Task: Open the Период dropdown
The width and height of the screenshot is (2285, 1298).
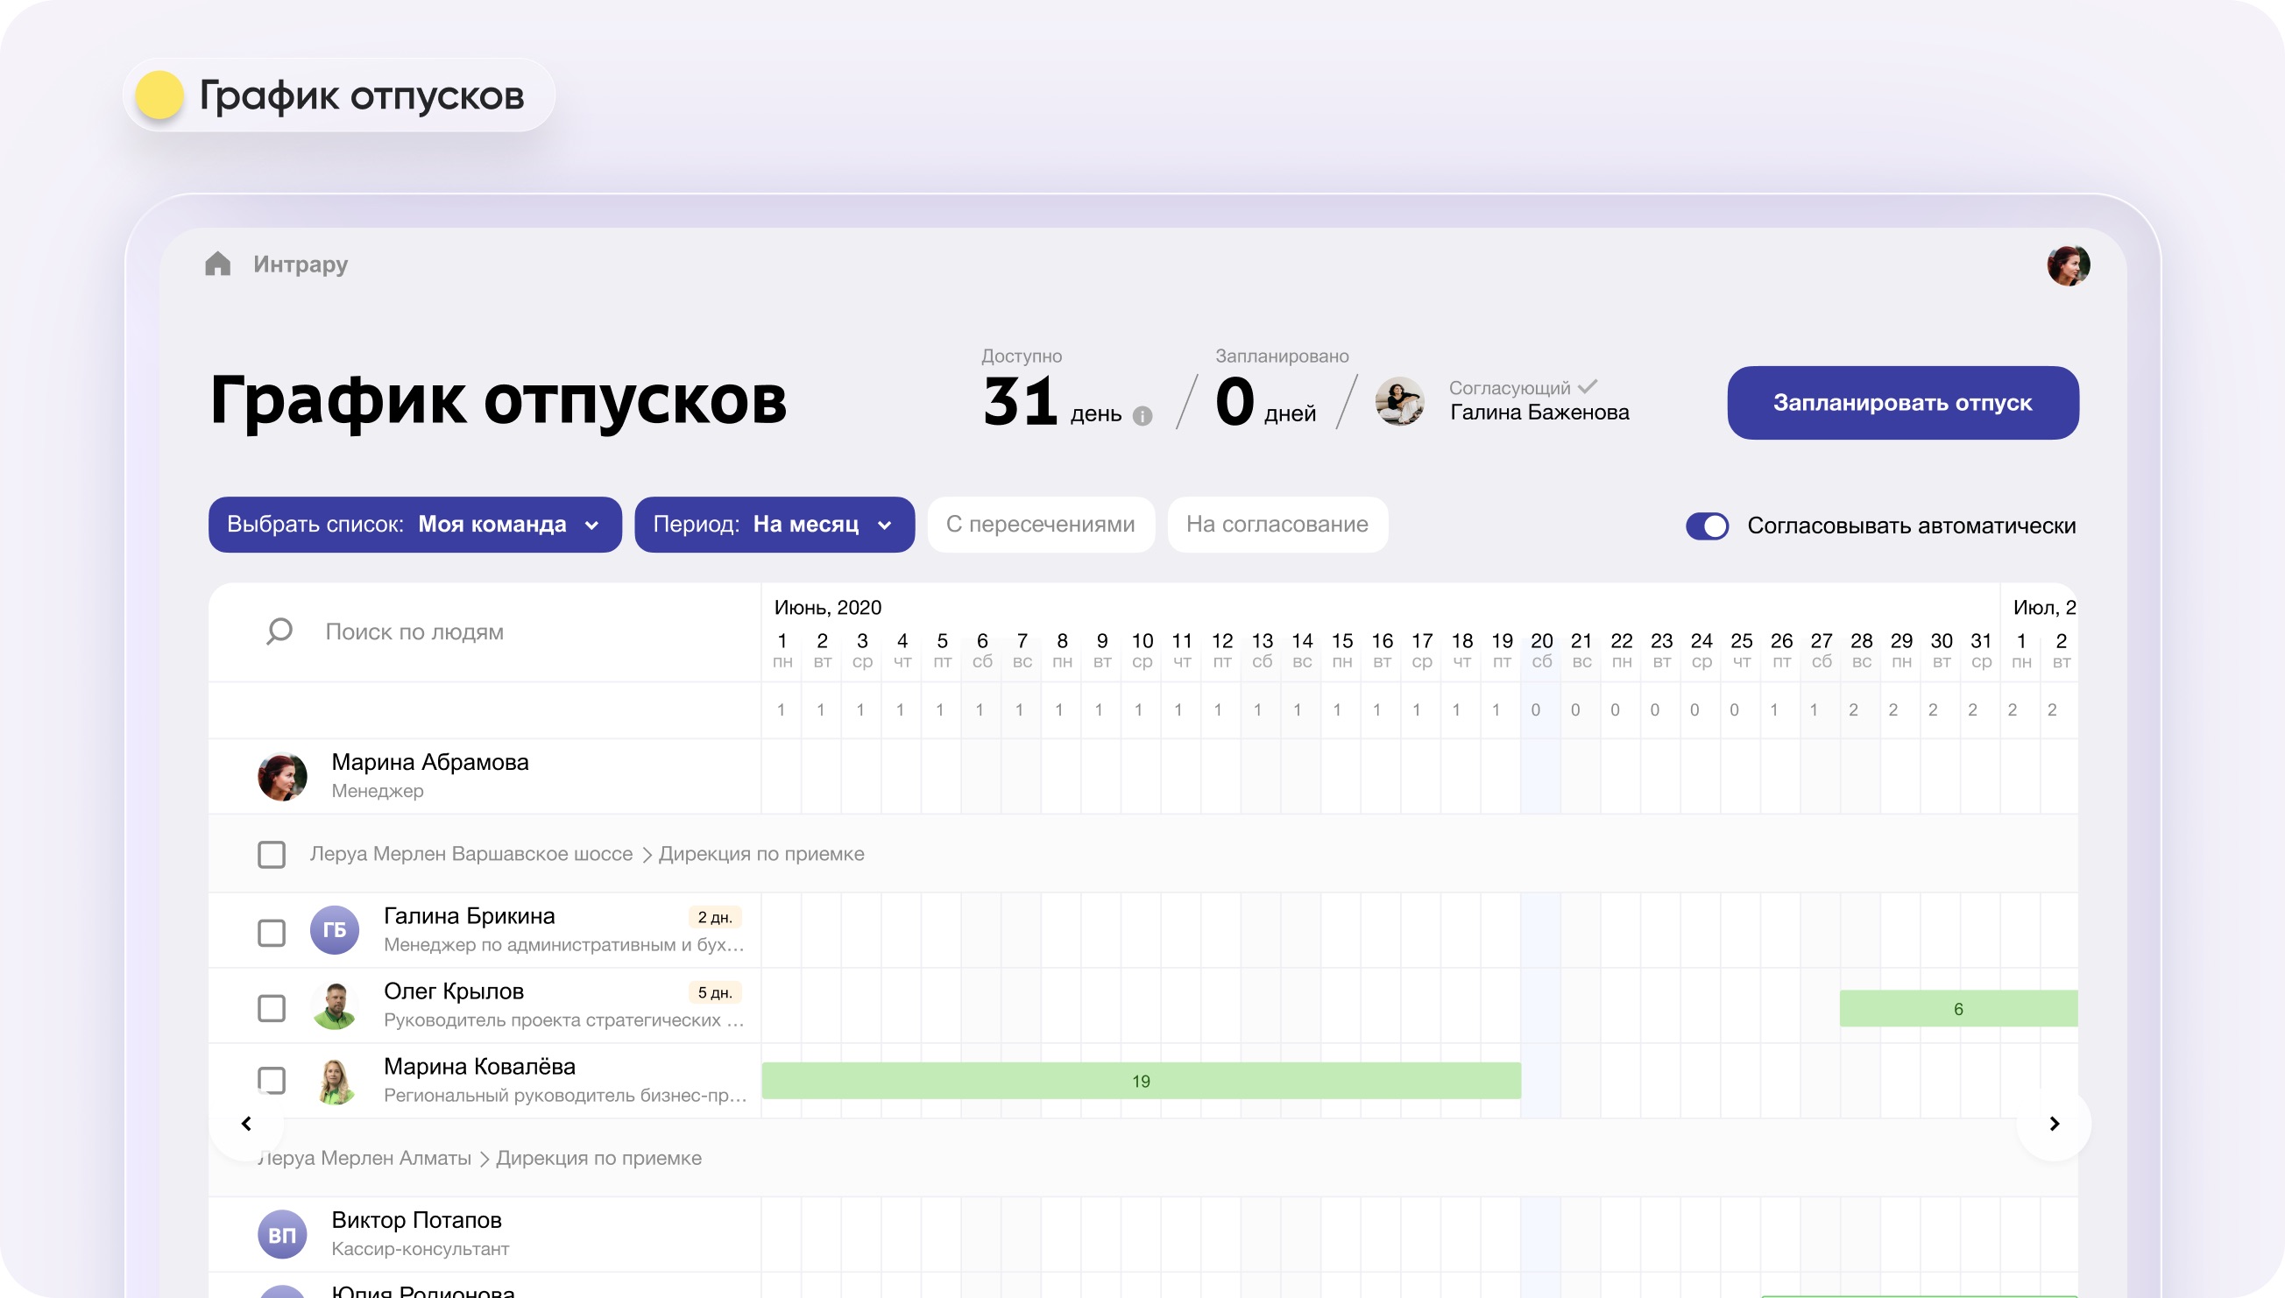Action: pos(774,524)
